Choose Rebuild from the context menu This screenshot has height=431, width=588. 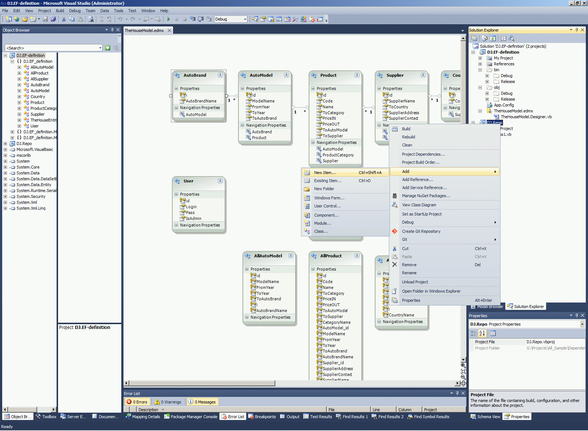445,137
